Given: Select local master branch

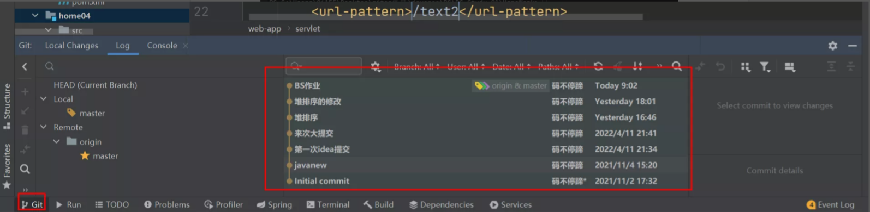Looking at the screenshot, I should tap(92, 113).
